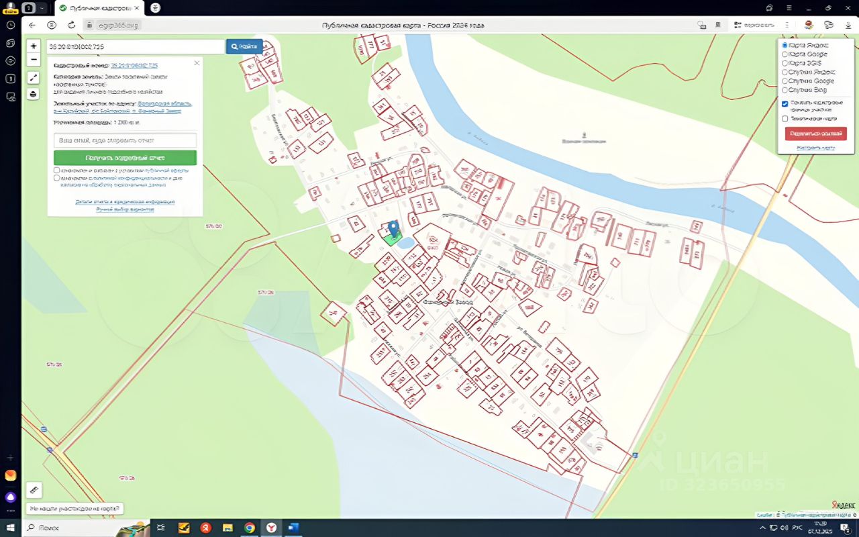Click the green get detailed report button
859x537 pixels.
tap(125, 158)
